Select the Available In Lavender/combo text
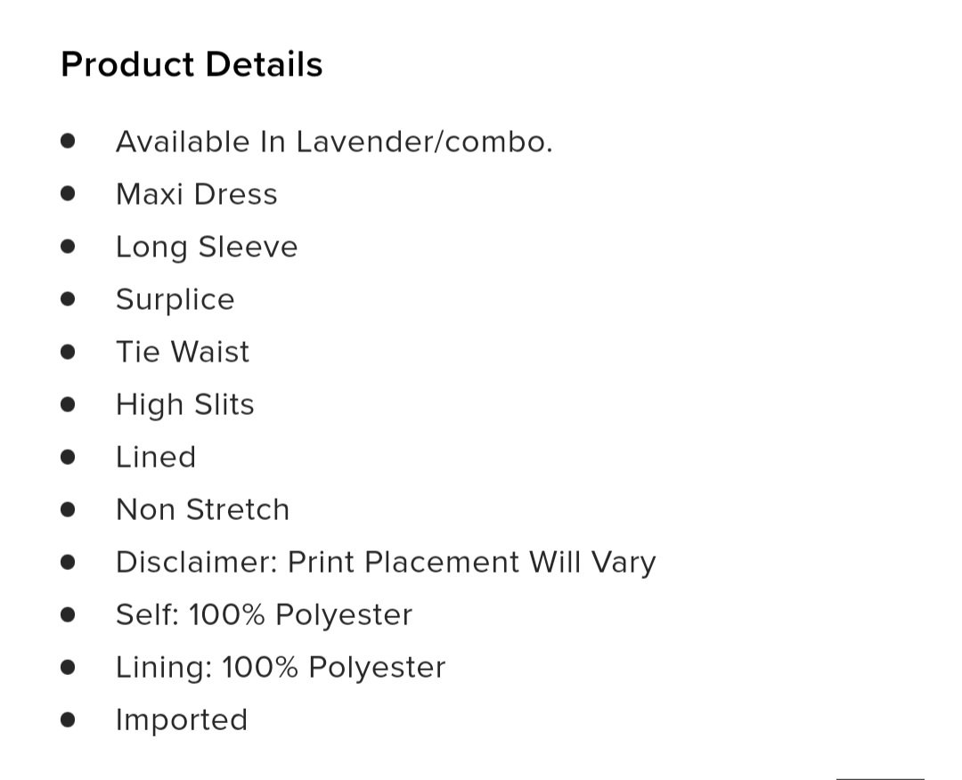Viewport: 962px width, 780px height. [x=334, y=142]
